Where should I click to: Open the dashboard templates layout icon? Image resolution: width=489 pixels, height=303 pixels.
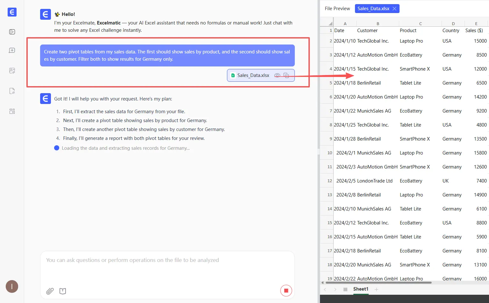12,111
